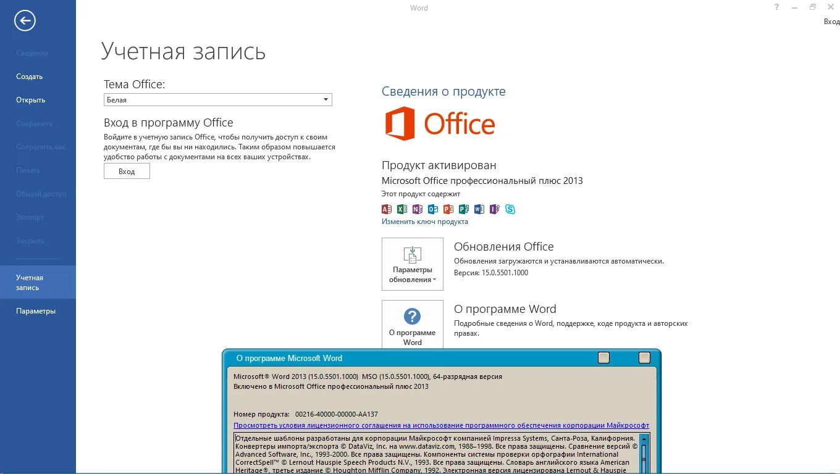Choose Сохранить как in the sidebar
The width and height of the screenshot is (840, 474).
pyautogui.click(x=38, y=147)
